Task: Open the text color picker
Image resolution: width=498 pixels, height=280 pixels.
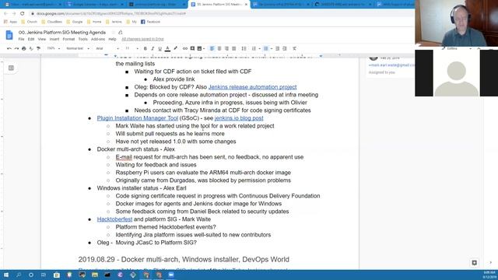Action: pyautogui.click(x=167, y=48)
